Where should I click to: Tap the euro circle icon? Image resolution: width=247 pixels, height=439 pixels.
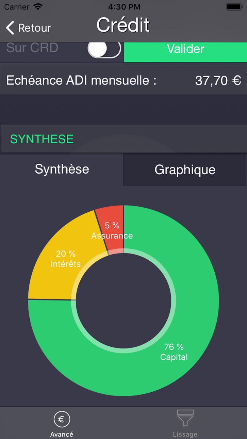pyautogui.click(x=62, y=419)
